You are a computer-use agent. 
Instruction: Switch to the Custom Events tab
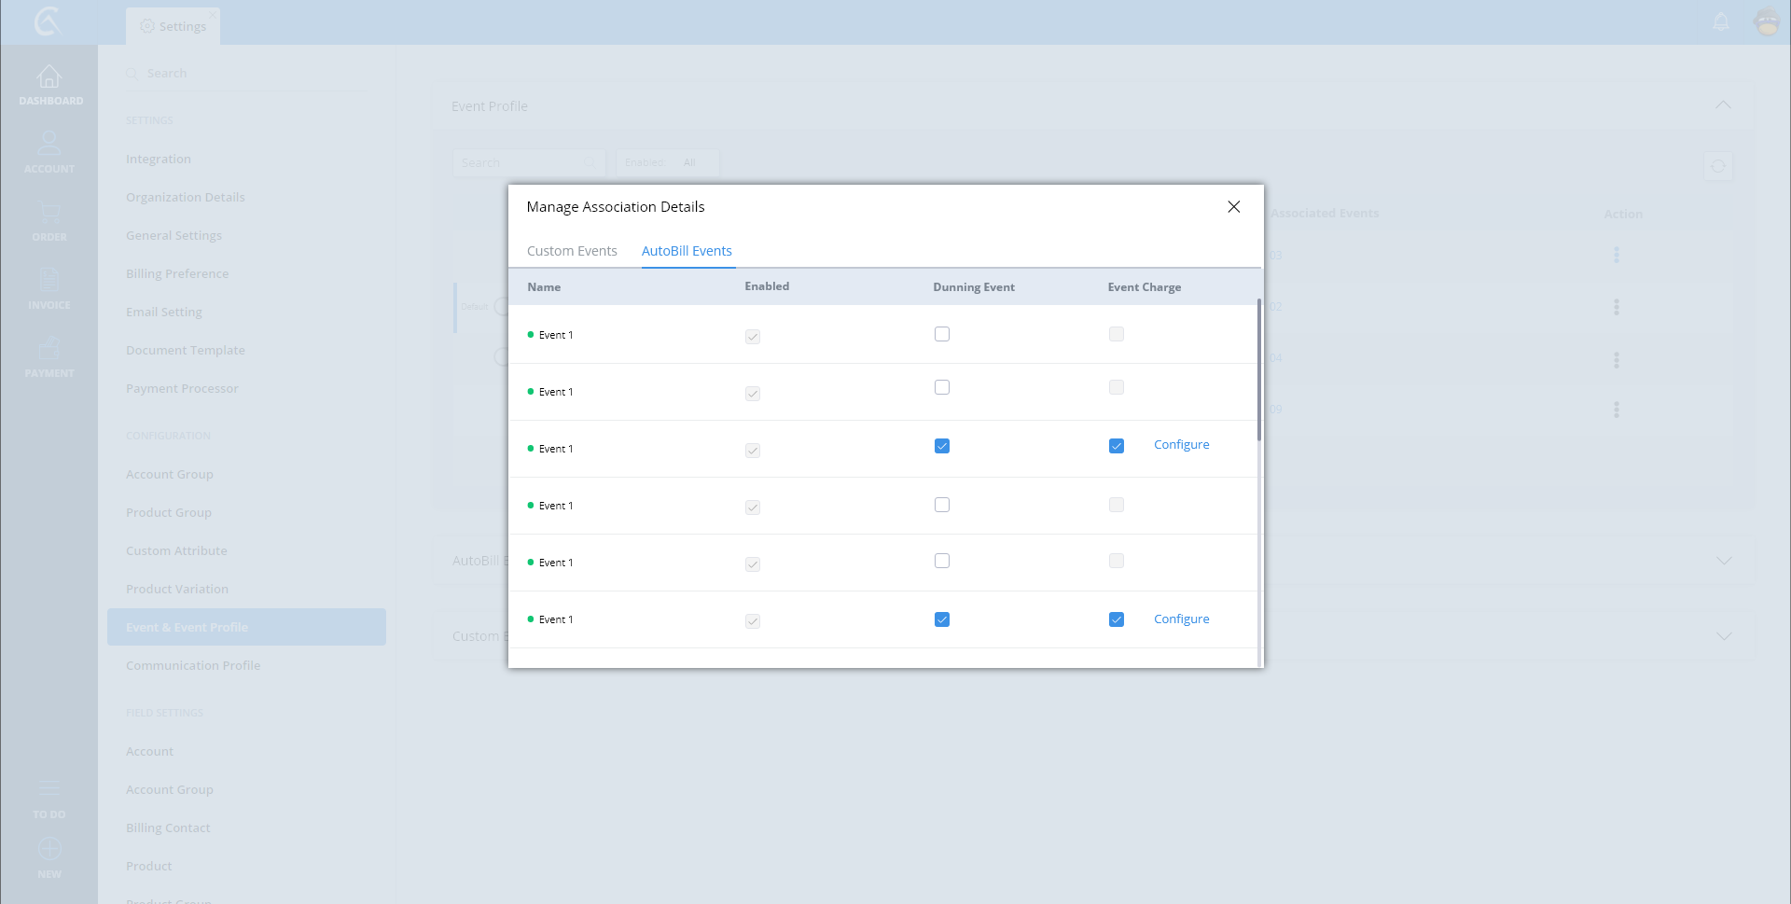(x=572, y=251)
